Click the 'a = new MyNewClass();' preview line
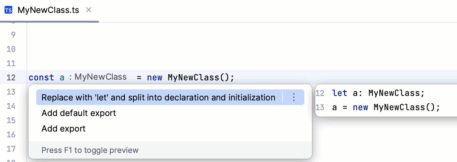Viewport: 457px width, 162px height. [386, 108]
